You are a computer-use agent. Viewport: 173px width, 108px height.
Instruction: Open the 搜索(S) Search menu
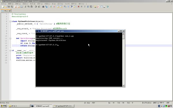(x=18, y=4)
